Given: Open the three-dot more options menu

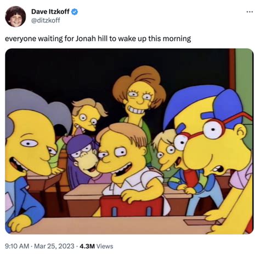Looking at the screenshot, I should (250, 12).
